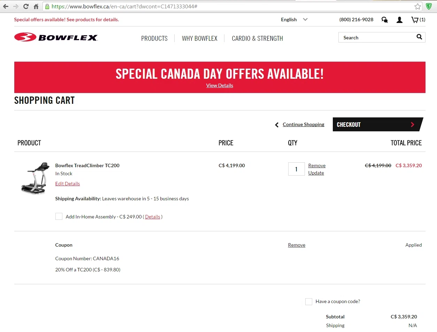Expand the English language dropdown
The image size is (437, 332).
[x=294, y=20]
